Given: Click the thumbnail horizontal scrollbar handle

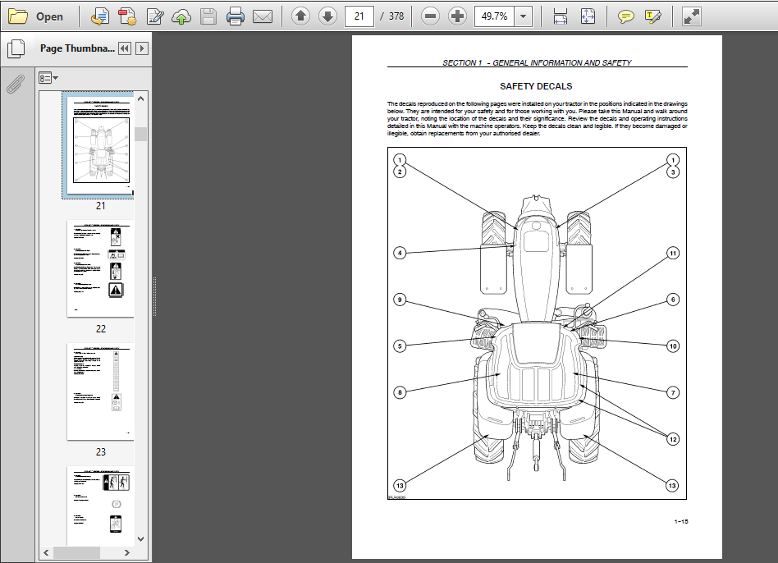Looking at the screenshot, I should (x=76, y=552).
